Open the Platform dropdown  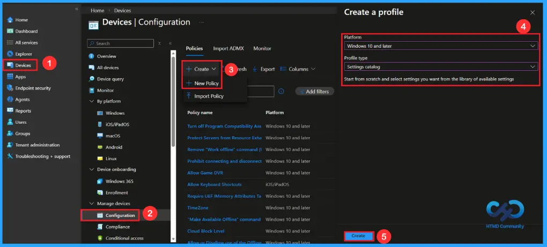coord(441,46)
